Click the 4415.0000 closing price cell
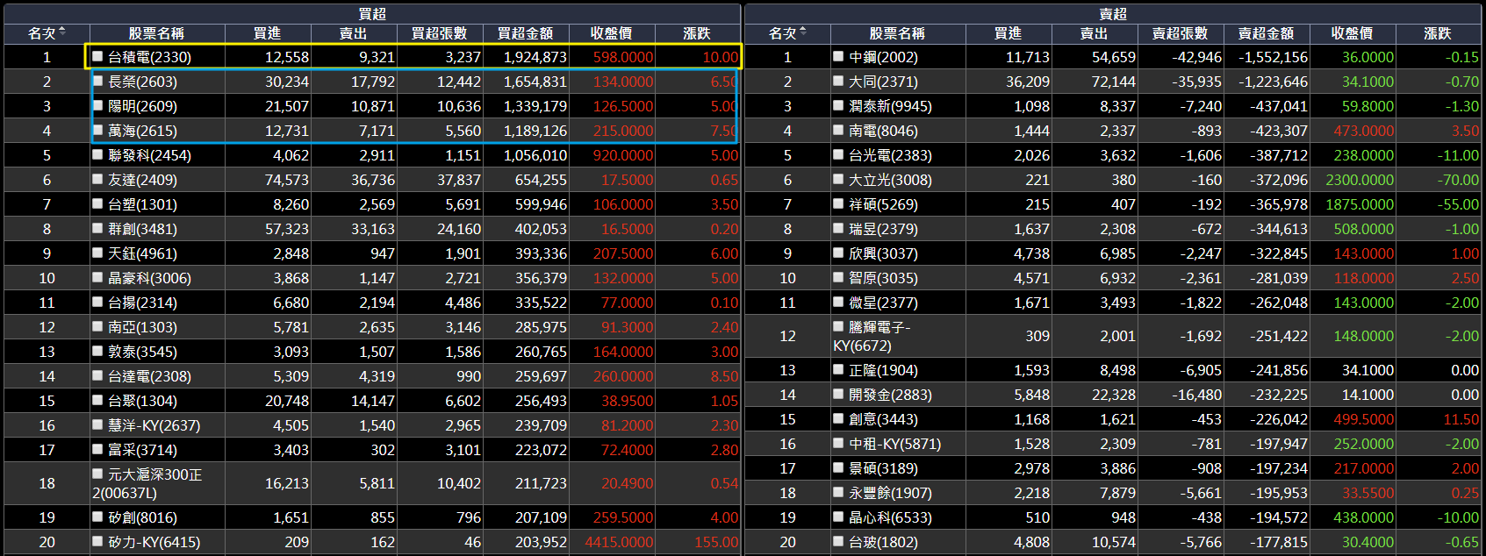Viewport: 1486px width, 556px height. 619,542
